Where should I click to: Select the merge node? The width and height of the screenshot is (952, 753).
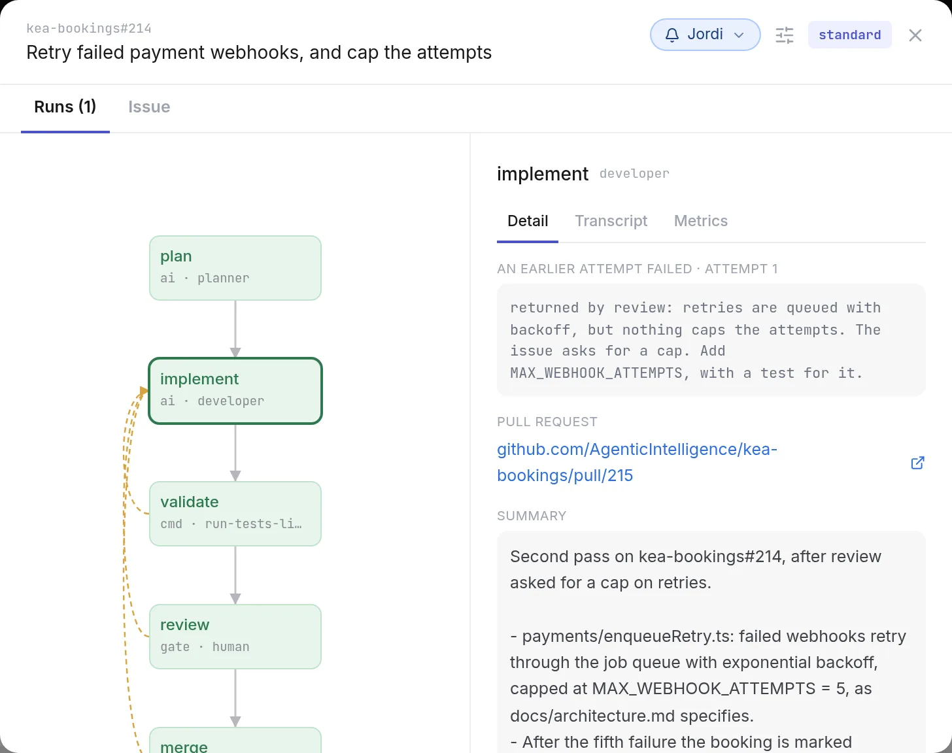(x=235, y=741)
